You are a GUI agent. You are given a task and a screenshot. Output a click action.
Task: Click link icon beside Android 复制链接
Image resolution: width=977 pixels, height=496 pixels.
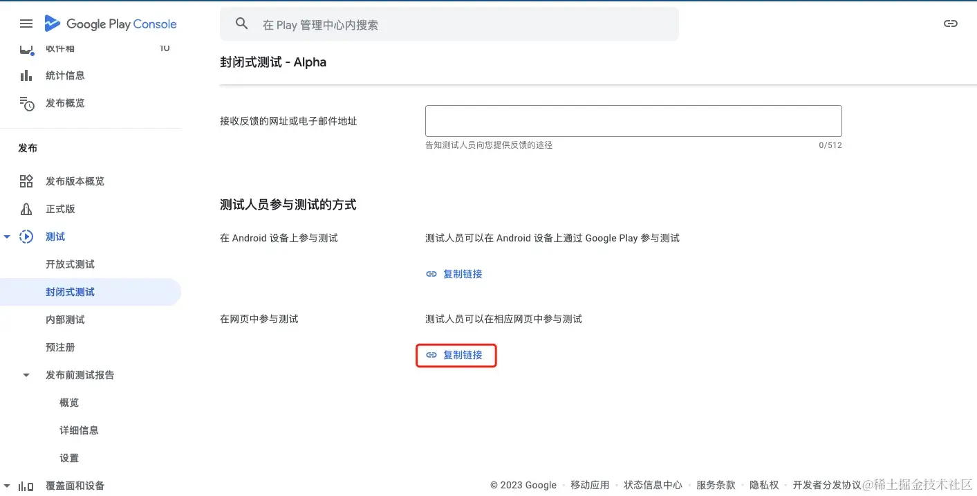431,274
